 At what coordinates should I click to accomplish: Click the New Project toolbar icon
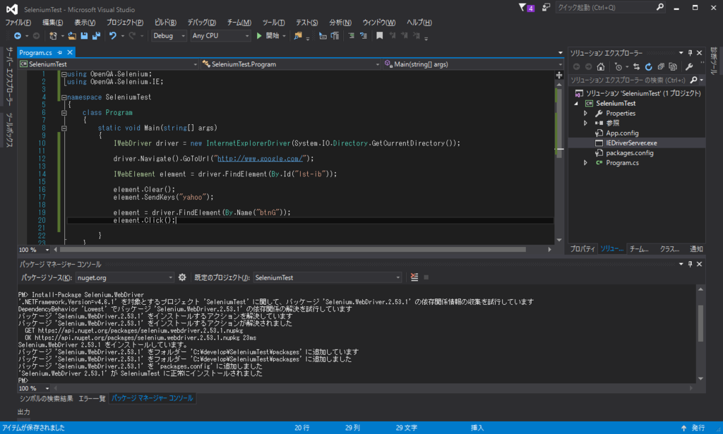pos(53,35)
